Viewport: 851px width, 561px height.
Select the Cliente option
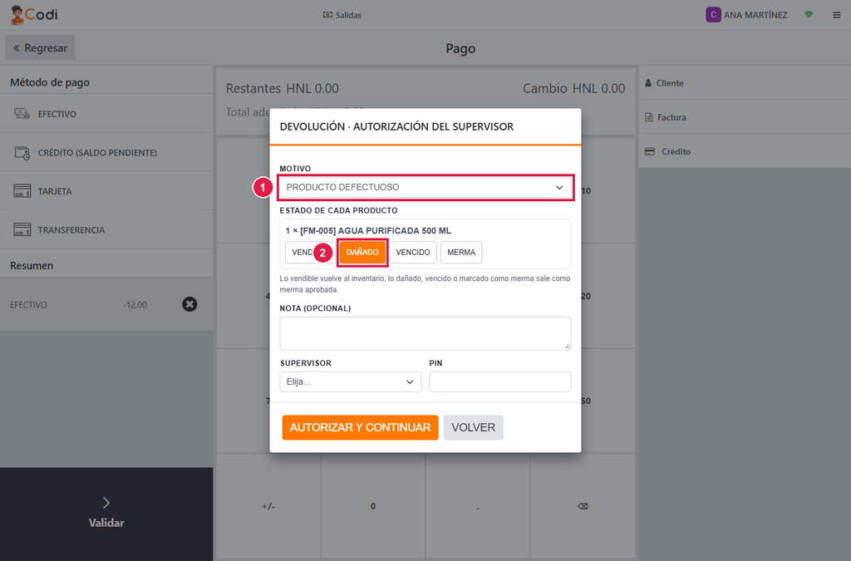(x=745, y=83)
